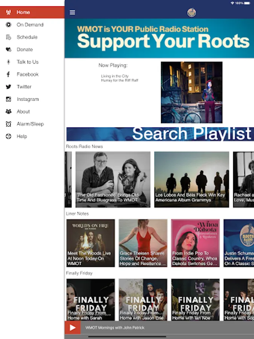
Task: Select Talk to Us menu item
Action: (32, 62)
